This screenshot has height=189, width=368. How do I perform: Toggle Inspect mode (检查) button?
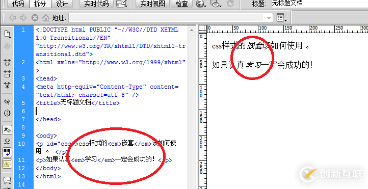(182, 4)
